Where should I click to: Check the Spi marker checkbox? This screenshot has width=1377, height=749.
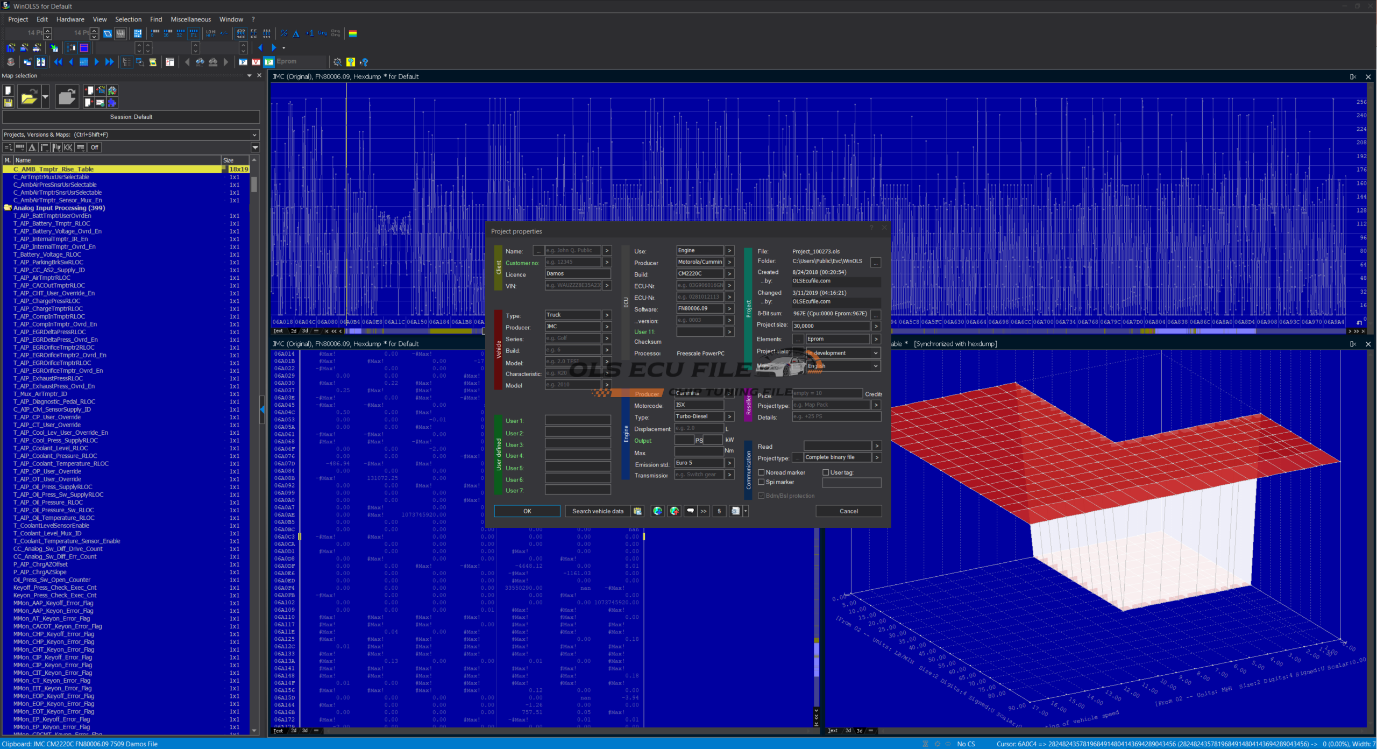(761, 482)
